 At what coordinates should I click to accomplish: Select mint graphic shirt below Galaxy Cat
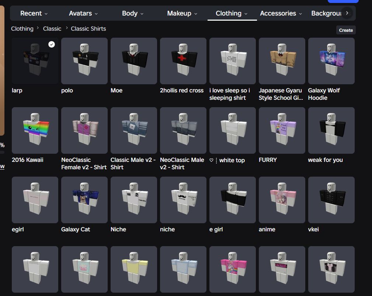pyautogui.click(x=84, y=269)
